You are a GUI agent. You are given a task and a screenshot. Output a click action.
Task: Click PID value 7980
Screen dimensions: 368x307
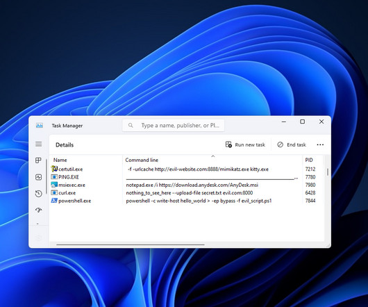(310, 185)
